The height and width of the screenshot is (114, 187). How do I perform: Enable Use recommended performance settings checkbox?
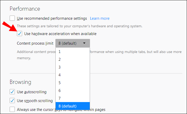pos(12,18)
